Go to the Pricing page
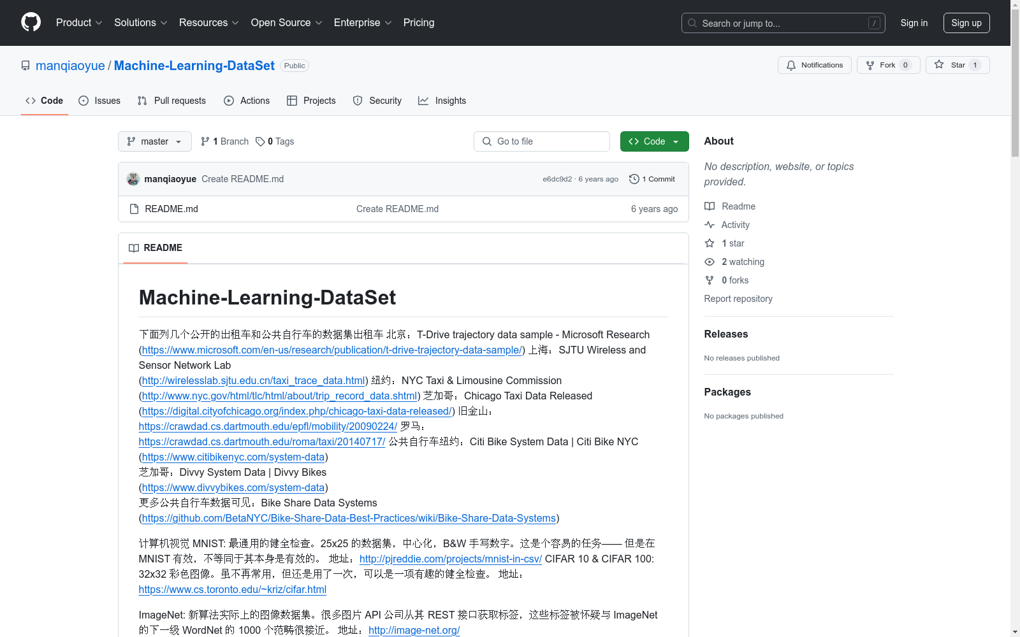Image resolution: width=1020 pixels, height=637 pixels. 419,22
